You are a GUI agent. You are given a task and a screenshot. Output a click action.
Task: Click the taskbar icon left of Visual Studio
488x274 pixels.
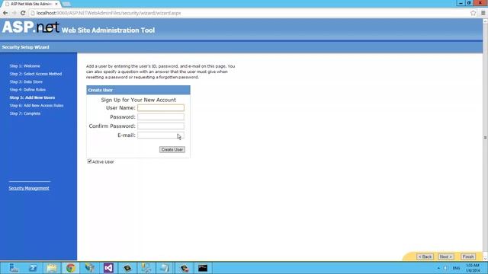tap(90, 268)
